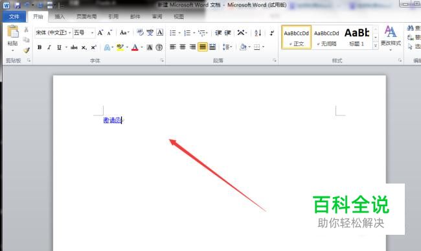The height and width of the screenshot is (251, 421).
Task: Select the Format Painter brush icon
Action: 26,50
